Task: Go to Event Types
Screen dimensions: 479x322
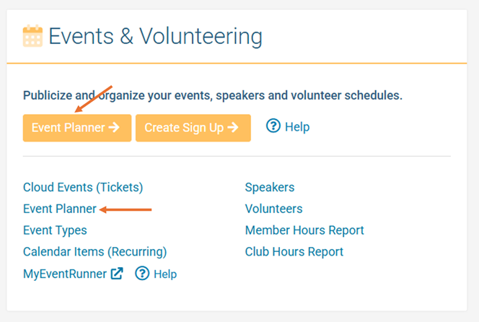Action: point(55,230)
